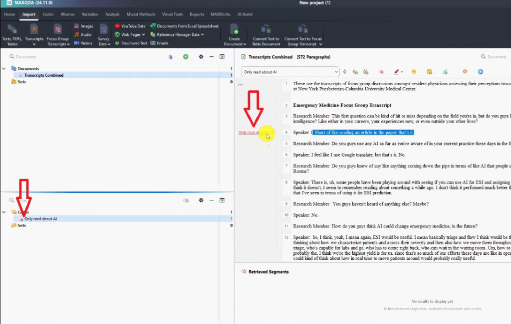Image resolution: width=511 pixels, height=324 pixels.
Task: Open the Visual Tools tab
Action: 172,14
